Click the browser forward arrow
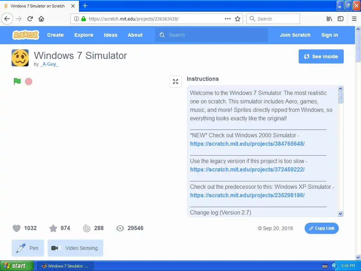Screen dimensions: 361x271 tap(19, 19)
